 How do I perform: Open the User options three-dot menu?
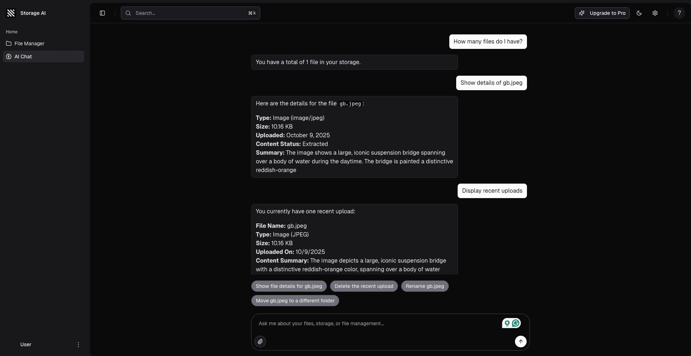pyautogui.click(x=78, y=345)
